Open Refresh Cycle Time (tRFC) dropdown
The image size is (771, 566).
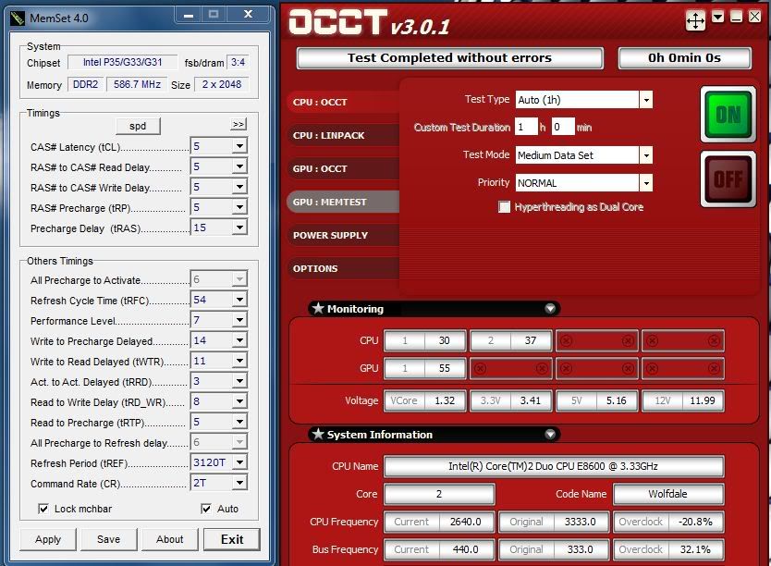point(239,300)
